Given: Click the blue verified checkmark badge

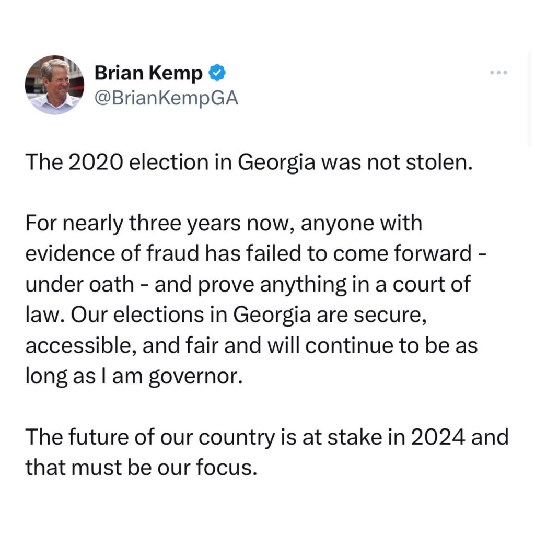Looking at the screenshot, I should (217, 74).
